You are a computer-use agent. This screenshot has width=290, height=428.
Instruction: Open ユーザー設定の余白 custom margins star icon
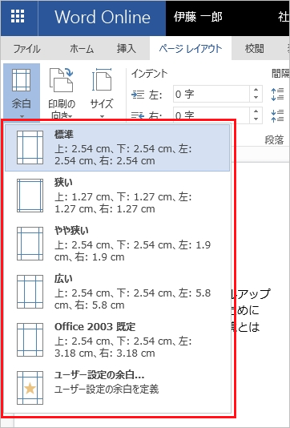[30, 388]
